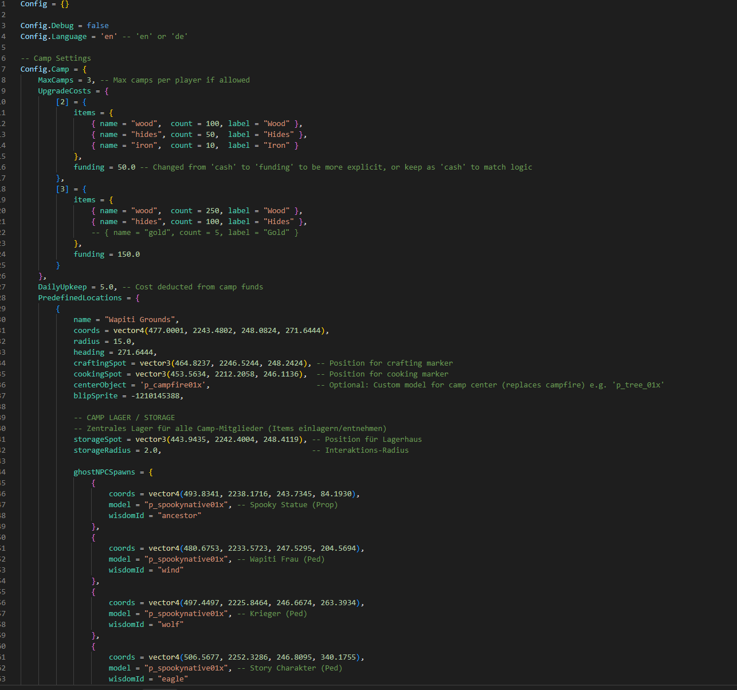This screenshot has height=690, width=737.
Task: Click the "ancestor" wisdomId string
Action: 179,516
